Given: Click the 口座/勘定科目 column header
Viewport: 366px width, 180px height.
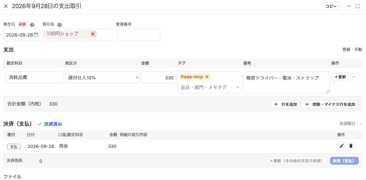Looking at the screenshot, I should 70,135.
